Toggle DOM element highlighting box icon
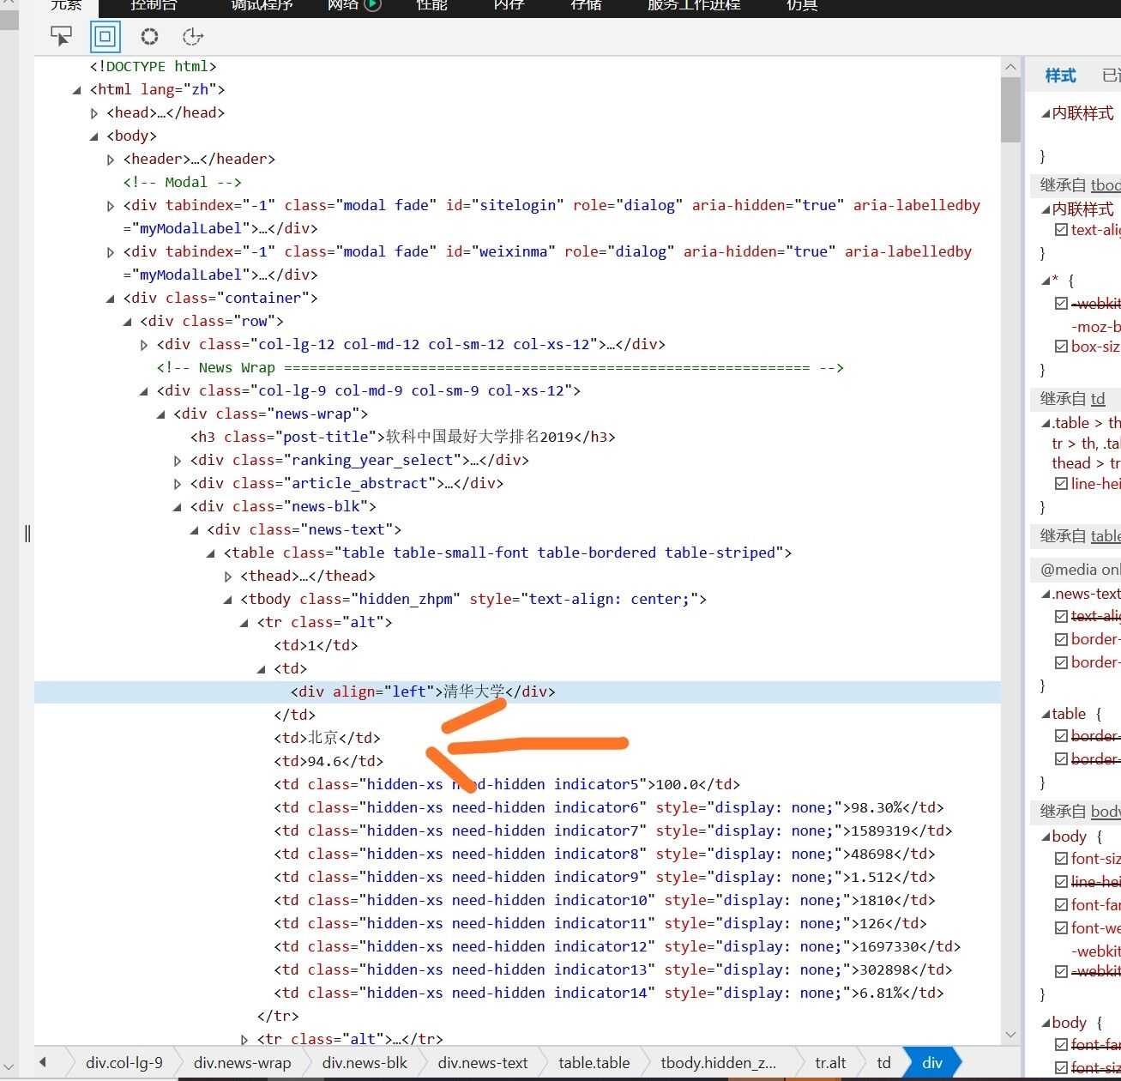 (x=105, y=36)
